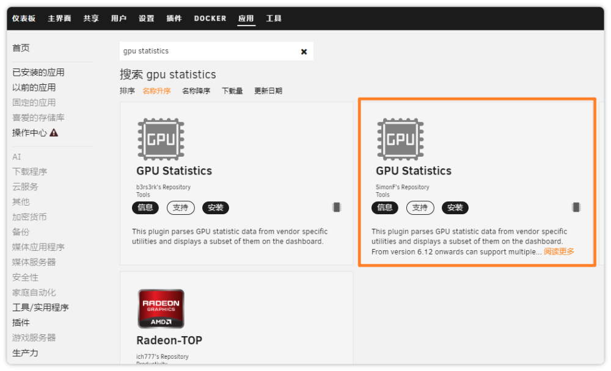The width and height of the screenshot is (611, 371).
Task: Select the 安全性 category
Action: [25, 277]
